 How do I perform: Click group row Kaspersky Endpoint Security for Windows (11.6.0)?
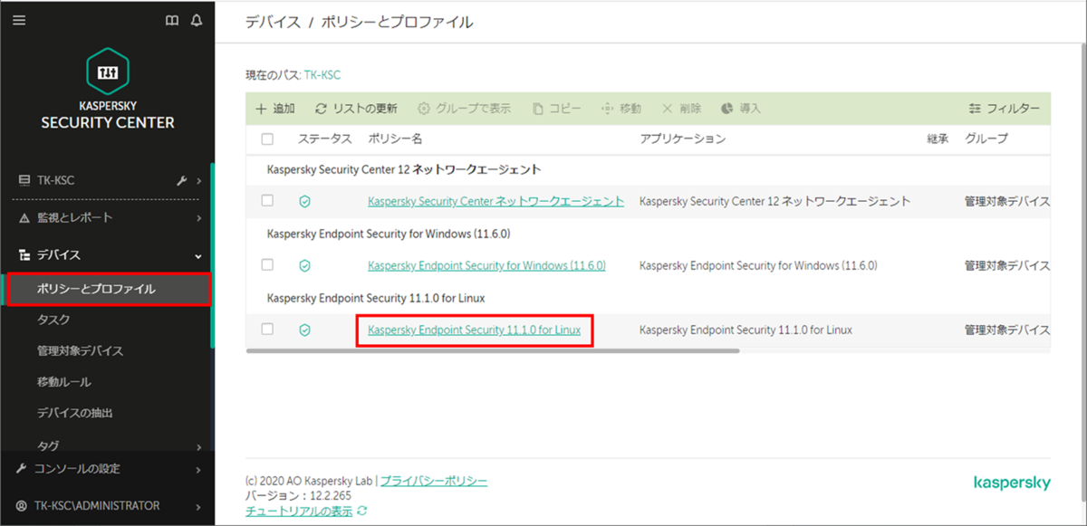point(648,233)
